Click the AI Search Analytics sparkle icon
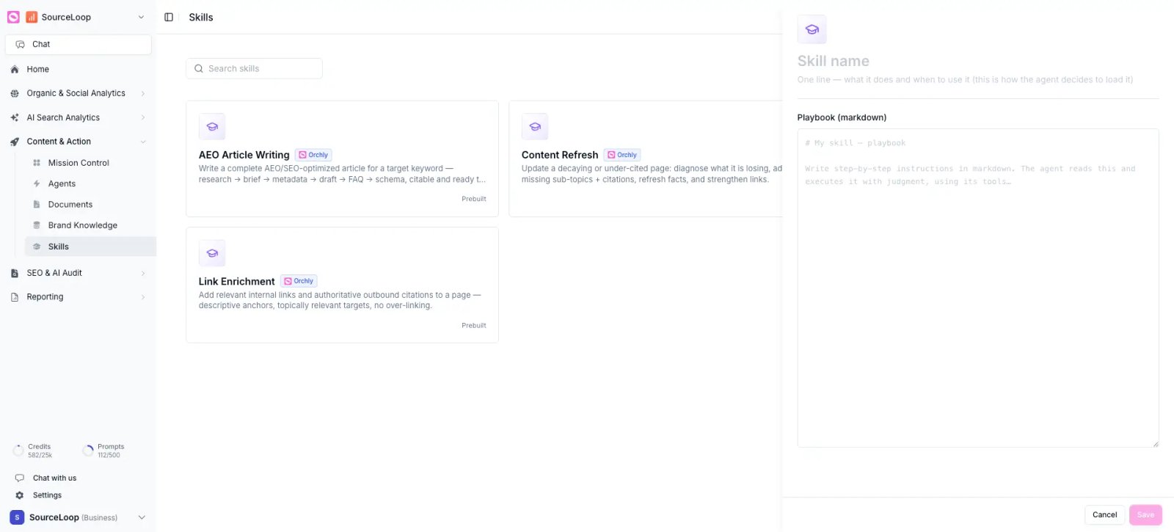 coord(15,117)
